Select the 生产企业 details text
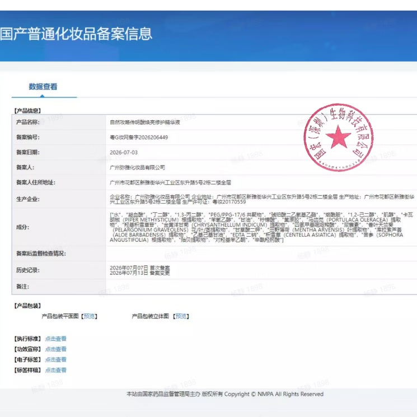Viewport: 417px width, 417px height. [262, 199]
